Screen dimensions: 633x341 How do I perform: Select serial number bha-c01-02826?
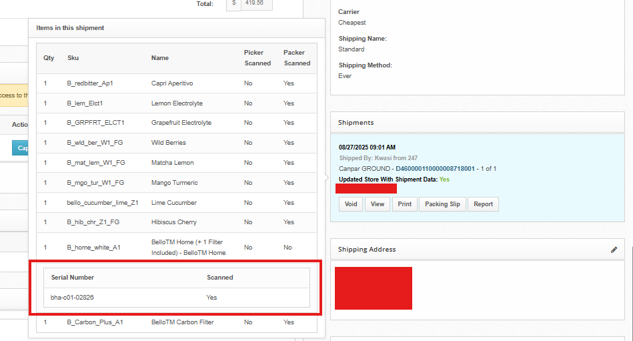coord(72,298)
